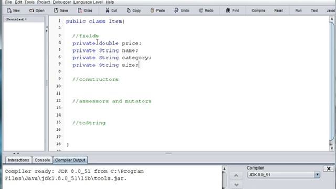This screenshot has width=336, height=189.
Task: Switch to the Interactions tab
Action: (x=18, y=160)
